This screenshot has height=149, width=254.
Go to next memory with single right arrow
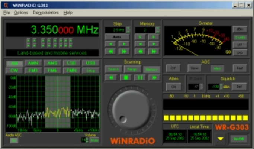pos(154,44)
